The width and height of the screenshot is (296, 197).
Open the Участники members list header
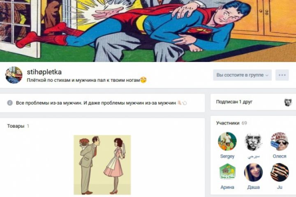(x=228, y=123)
